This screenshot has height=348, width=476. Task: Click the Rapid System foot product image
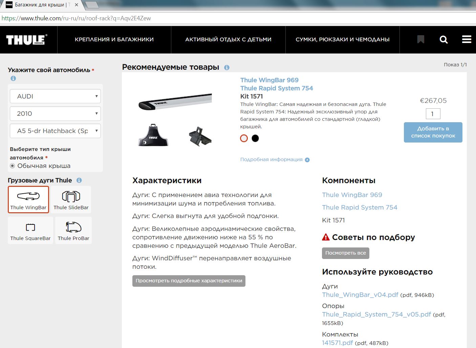click(153, 135)
